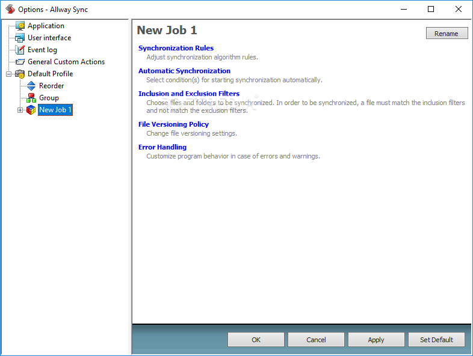This screenshot has width=473, height=356.
Task: Click 'Adjust synchronization algorithm rules.' description
Action: [202, 57]
